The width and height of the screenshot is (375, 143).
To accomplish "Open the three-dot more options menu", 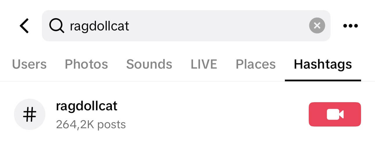I will [x=350, y=26].
